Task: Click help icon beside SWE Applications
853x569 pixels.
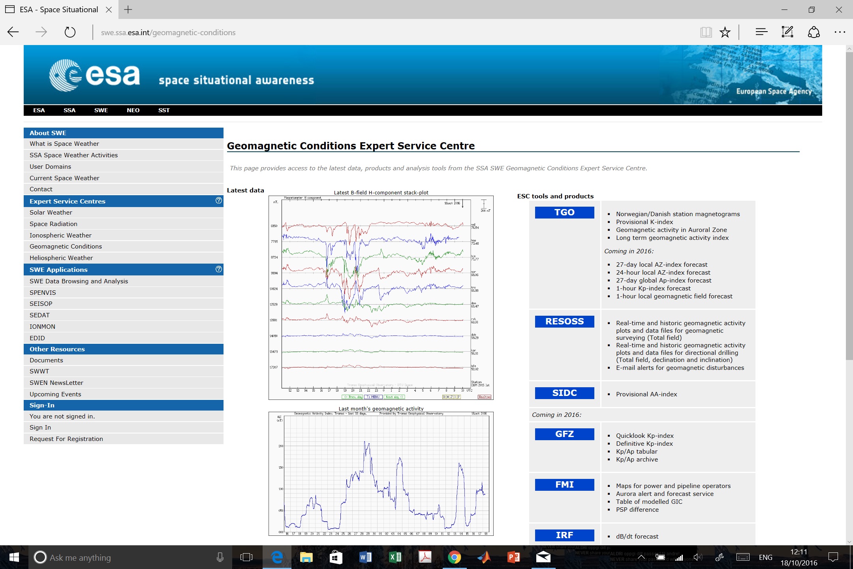Action: tap(218, 269)
